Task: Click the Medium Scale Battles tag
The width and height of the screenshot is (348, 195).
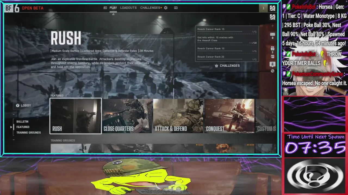Action: tap(65, 51)
